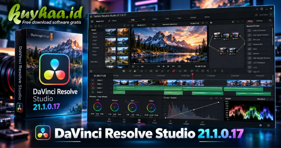The width and height of the screenshot is (281, 148).
Task: Skip to last frame in viewer
Action: pyautogui.click(x=173, y=67)
